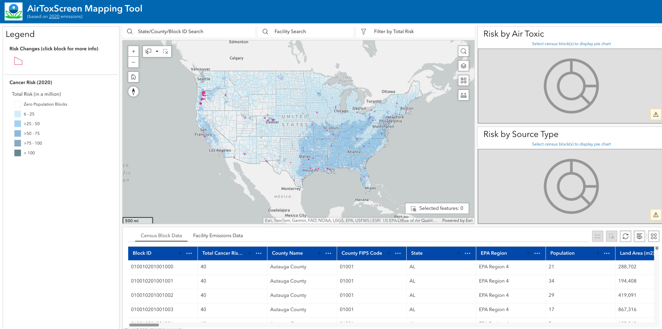Click the EPA logo in header
The width and height of the screenshot is (662, 329).
[x=14, y=12]
